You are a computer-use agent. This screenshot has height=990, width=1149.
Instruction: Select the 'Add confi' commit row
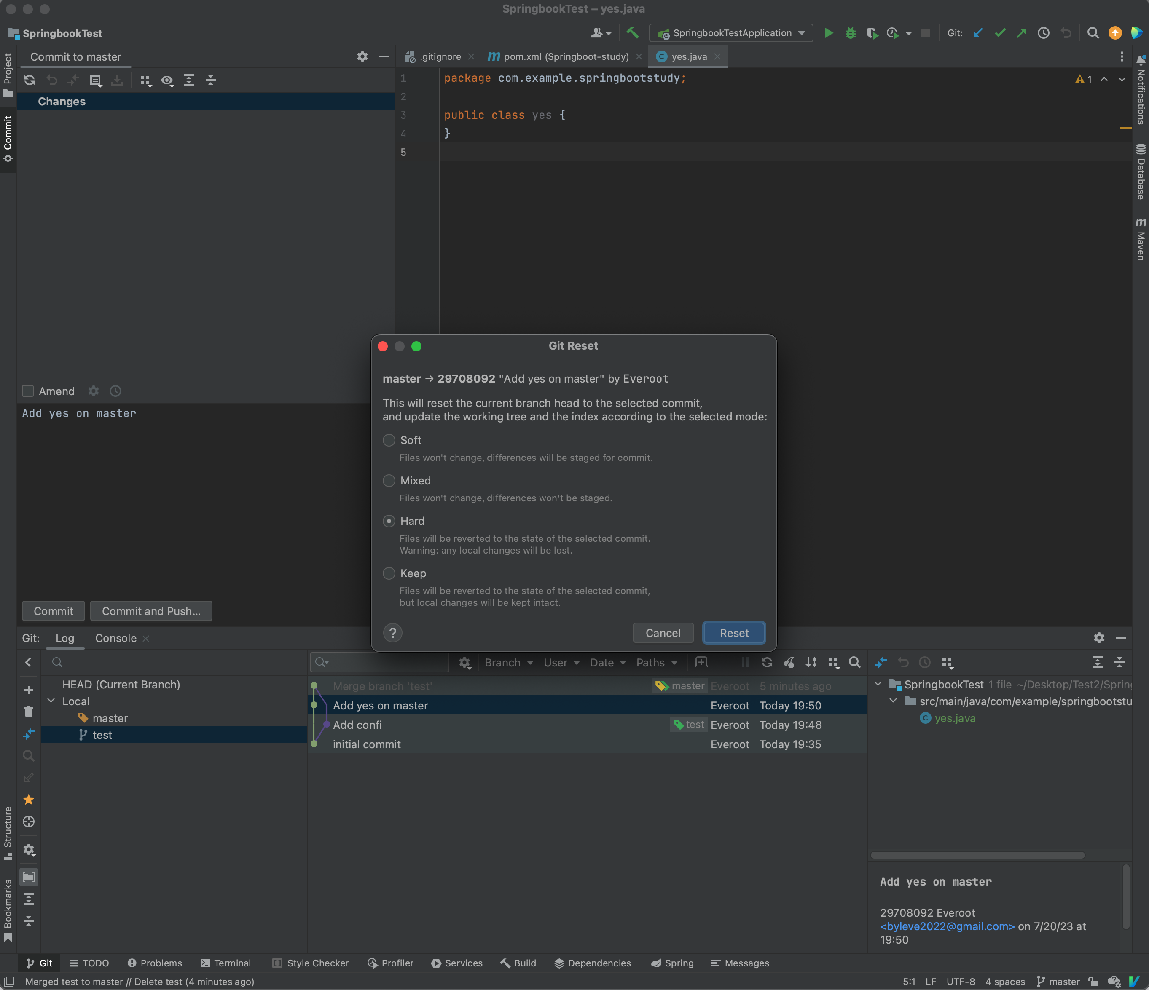[587, 725]
